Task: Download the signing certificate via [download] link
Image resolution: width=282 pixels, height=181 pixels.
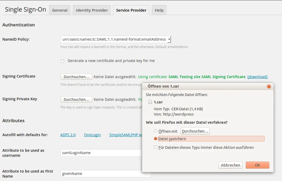Action: point(257,77)
